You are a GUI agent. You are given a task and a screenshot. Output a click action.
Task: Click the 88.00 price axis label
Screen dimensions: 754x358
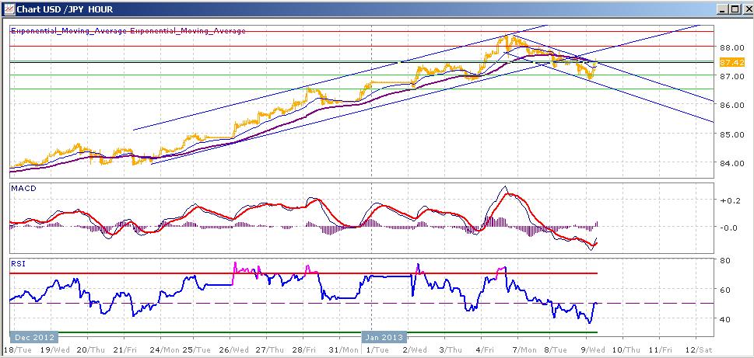pos(733,47)
